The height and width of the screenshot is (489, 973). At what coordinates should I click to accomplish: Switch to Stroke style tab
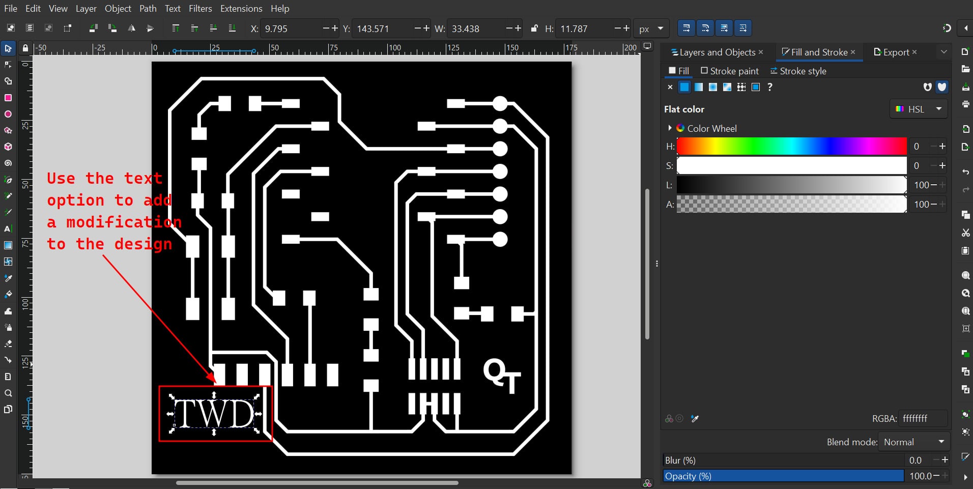(x=798, y=71)
